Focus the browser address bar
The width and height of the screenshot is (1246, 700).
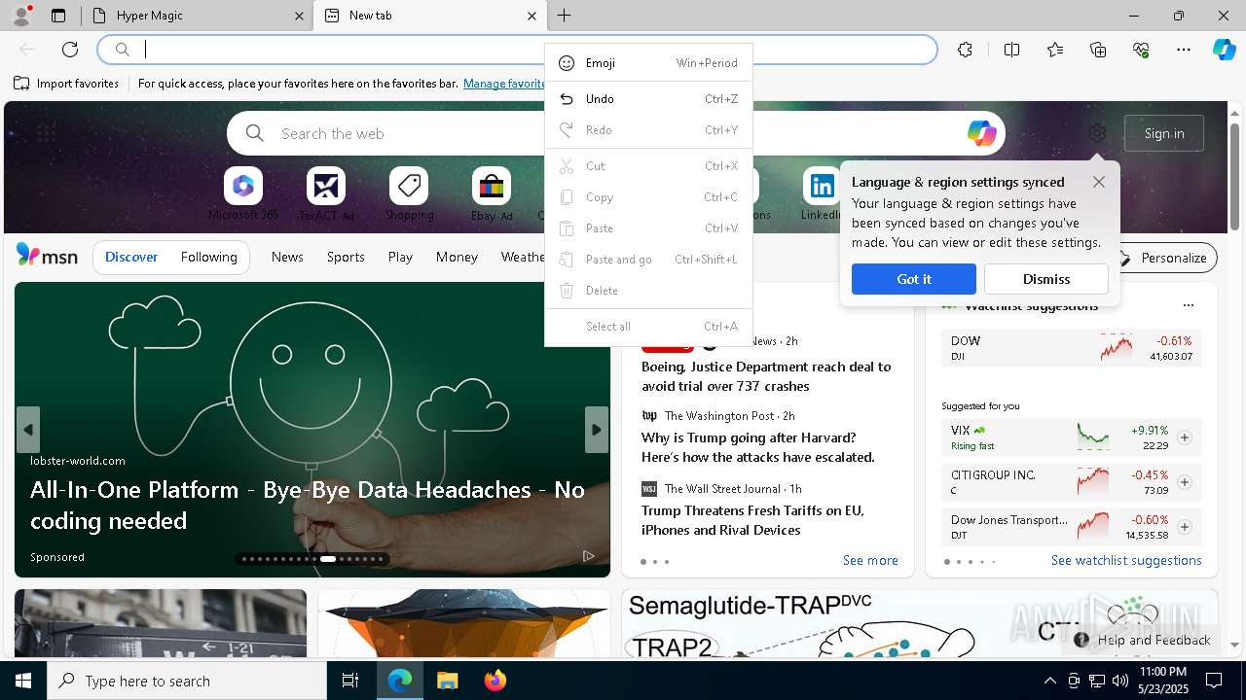pos(517,50)
